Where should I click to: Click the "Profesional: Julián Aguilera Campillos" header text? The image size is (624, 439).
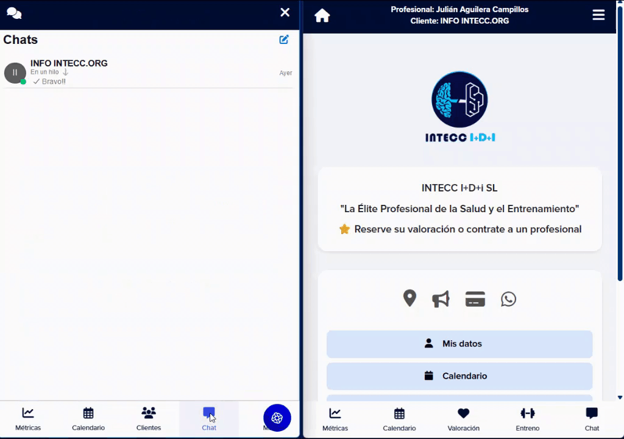click(x=459, y=10)
